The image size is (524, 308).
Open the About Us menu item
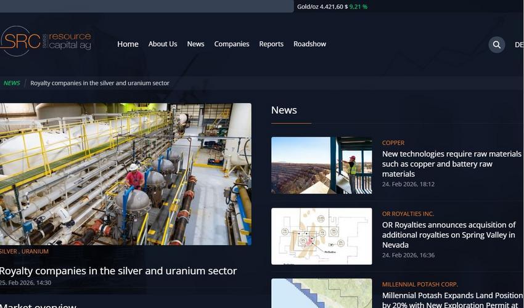pos(163,44)
